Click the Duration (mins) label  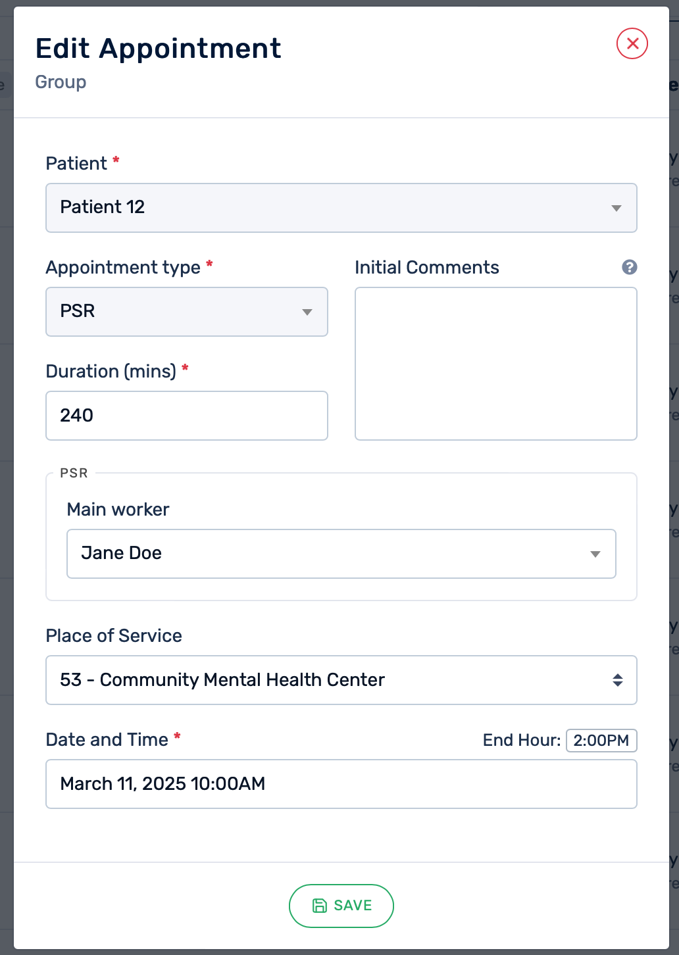pyautogui.click(x=111, y=372)
